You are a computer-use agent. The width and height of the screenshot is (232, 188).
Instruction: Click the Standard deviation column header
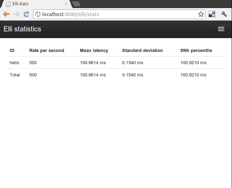(142, 51)
